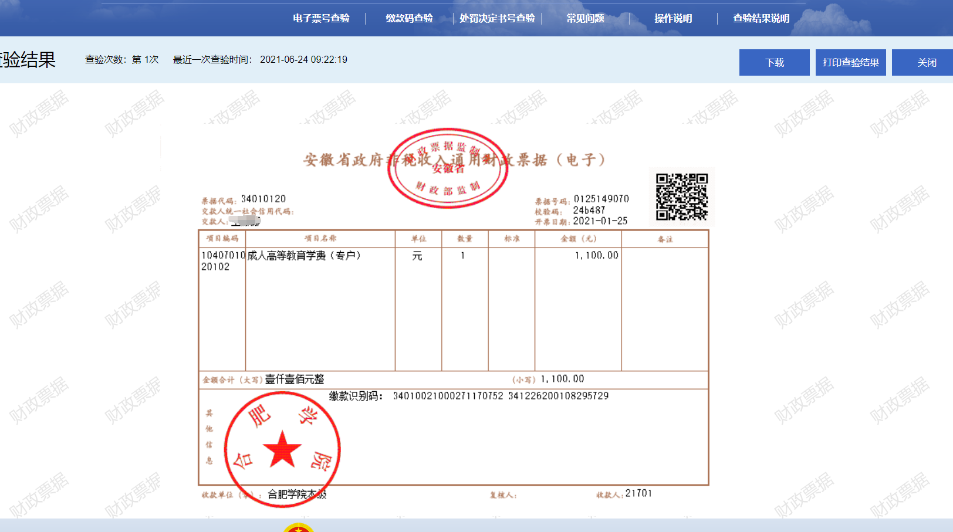Click the amount 1,100.00 in the 金额 column
This screenshot has width=953, height=532.
(x=596, y=256)
